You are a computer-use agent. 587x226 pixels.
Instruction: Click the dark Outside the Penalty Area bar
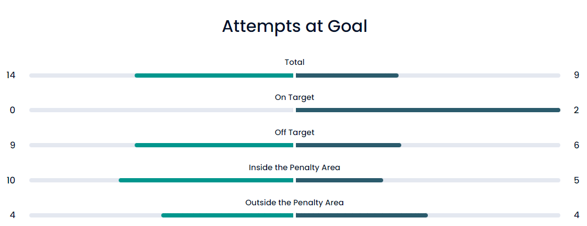(x=362, y=215)
